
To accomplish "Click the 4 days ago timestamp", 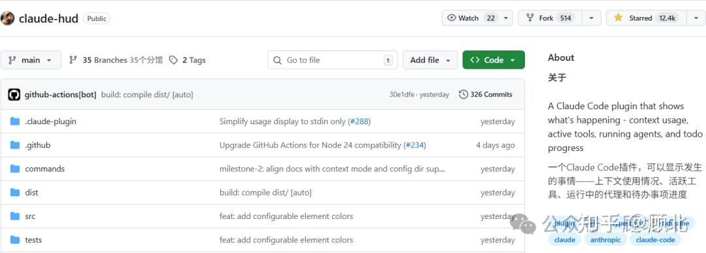I will (496, 145).
